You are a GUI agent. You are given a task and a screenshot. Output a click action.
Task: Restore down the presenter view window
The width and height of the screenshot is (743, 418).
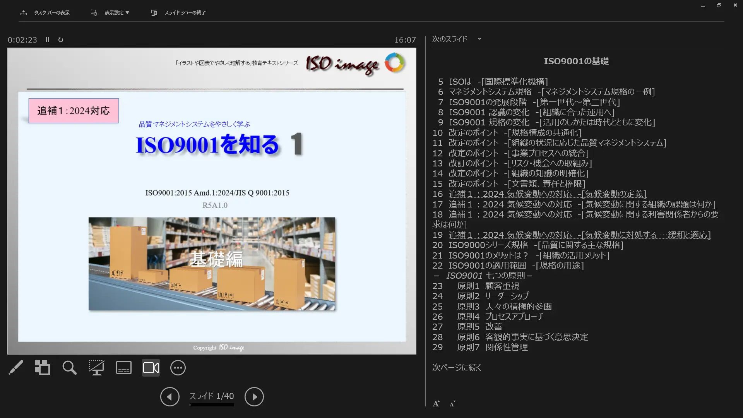pos(719,5)
